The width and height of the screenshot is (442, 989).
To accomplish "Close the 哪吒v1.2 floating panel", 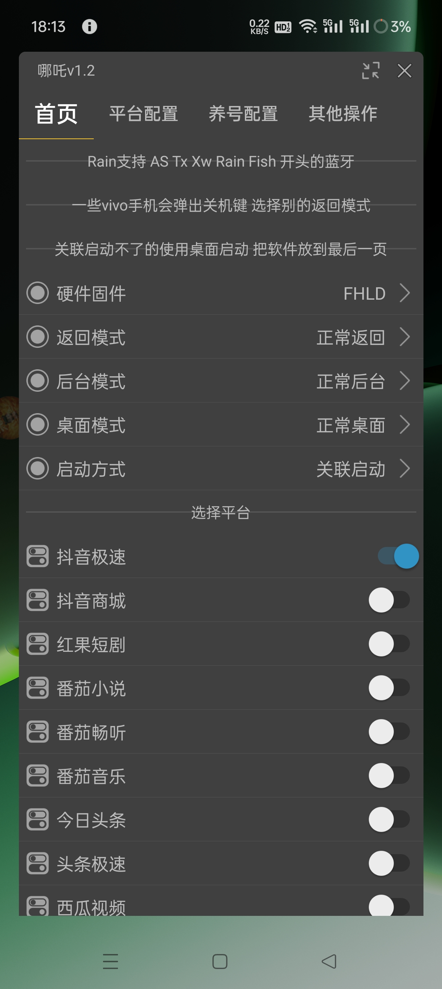I will pos(405,71).
